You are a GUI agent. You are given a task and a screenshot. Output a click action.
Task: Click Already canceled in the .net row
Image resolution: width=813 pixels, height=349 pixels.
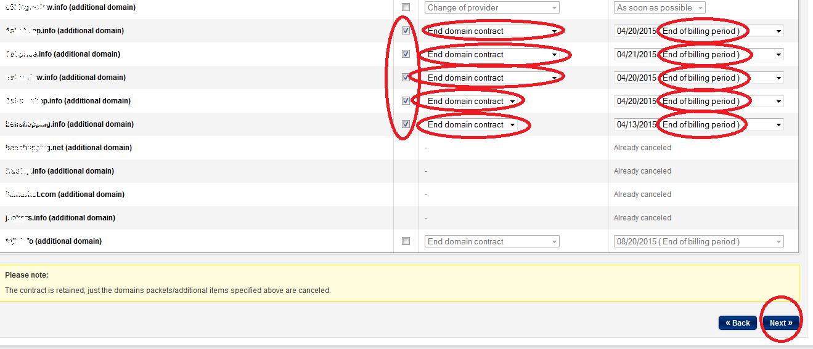[642, 148]
